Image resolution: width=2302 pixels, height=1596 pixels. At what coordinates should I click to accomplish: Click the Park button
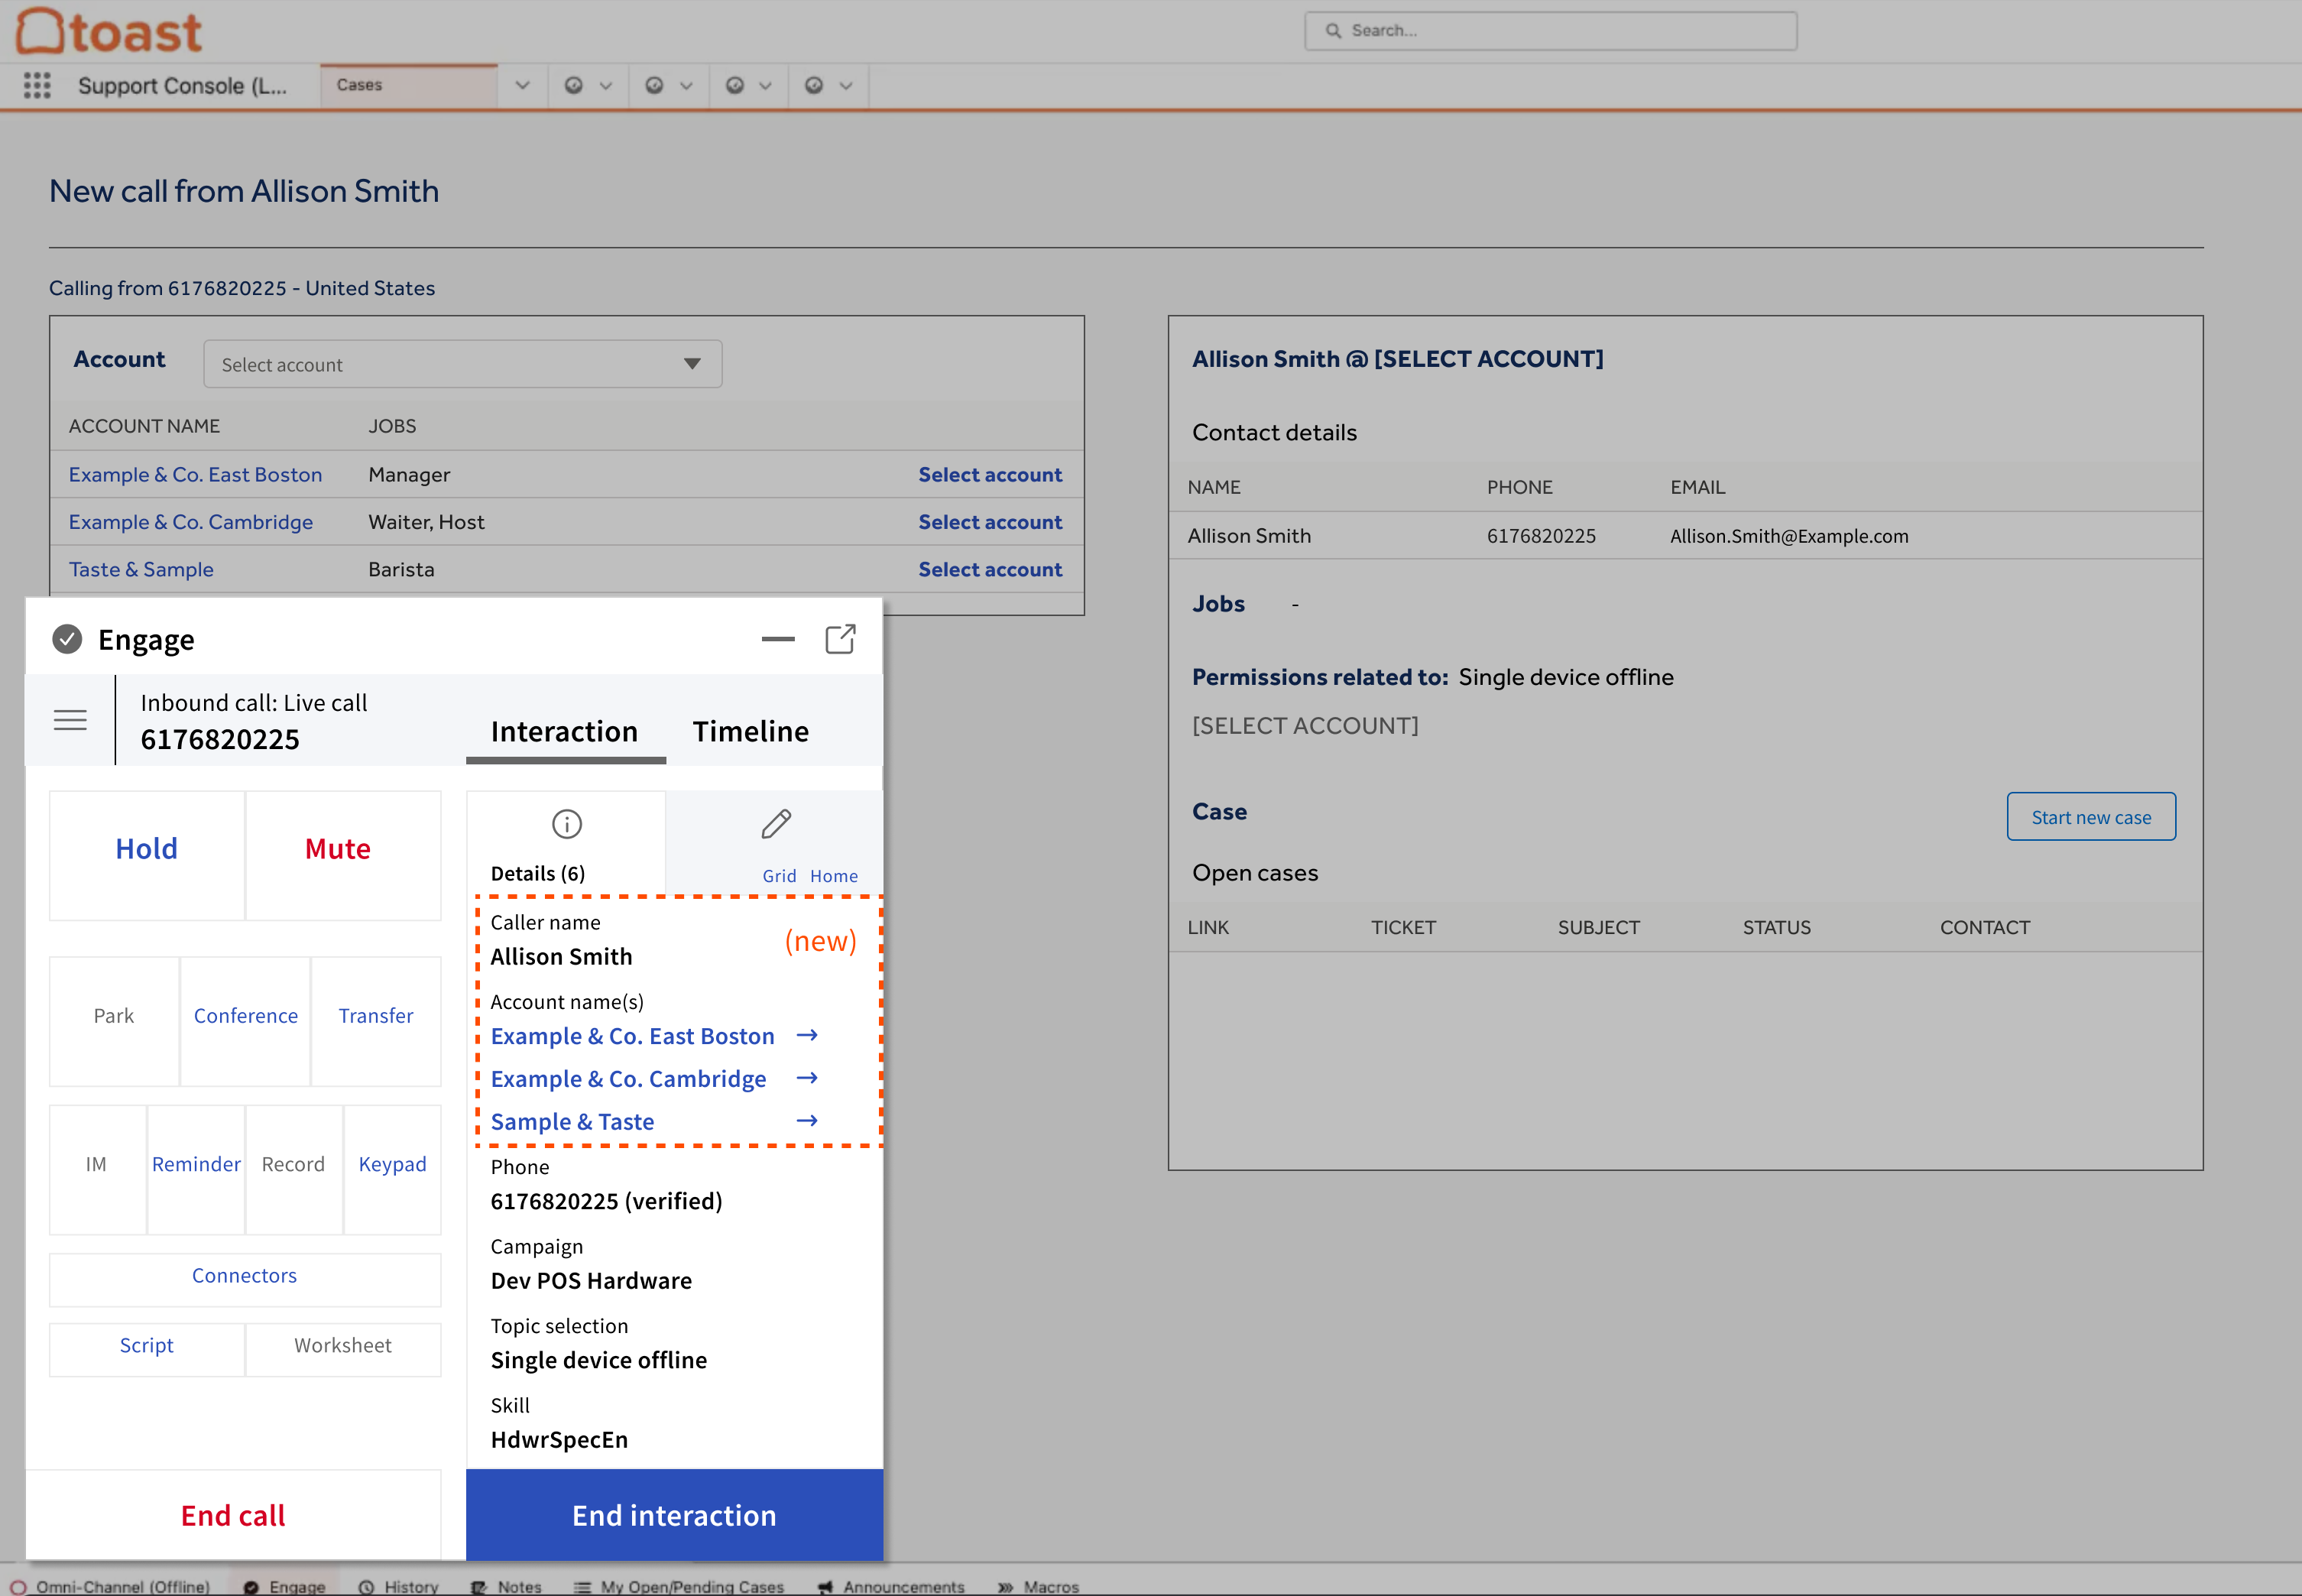(x=114, y=1021)
